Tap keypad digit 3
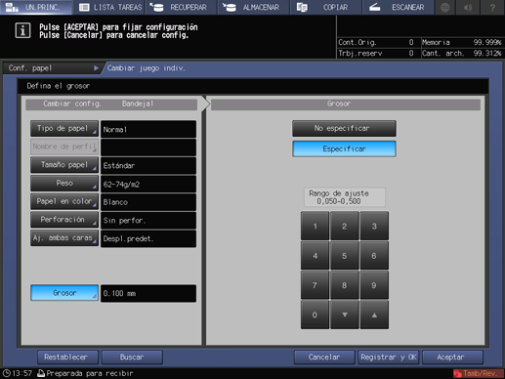 pyautogui.click(x=374, y=226)
